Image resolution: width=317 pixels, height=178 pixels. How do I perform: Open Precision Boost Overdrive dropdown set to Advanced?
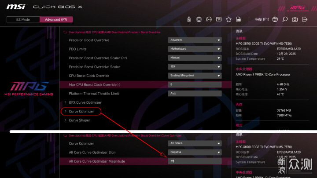click(x=195, y=40)
